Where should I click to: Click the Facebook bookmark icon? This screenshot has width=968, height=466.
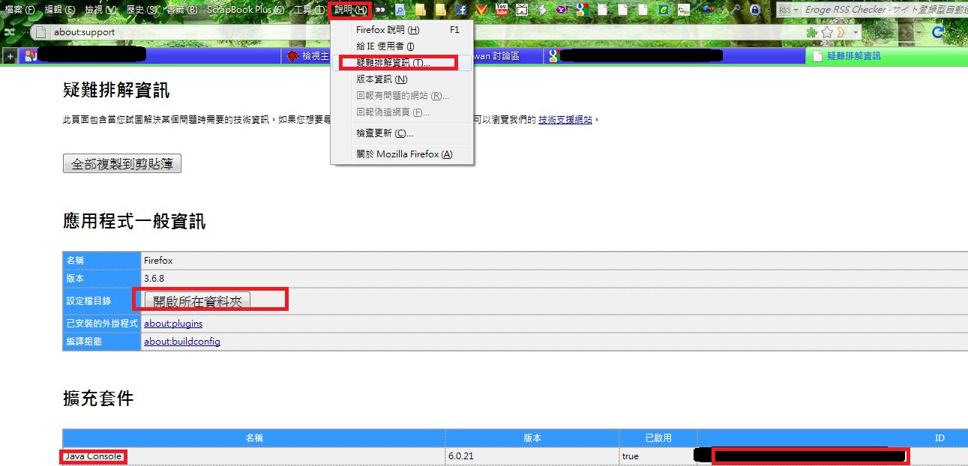(461, 10)
